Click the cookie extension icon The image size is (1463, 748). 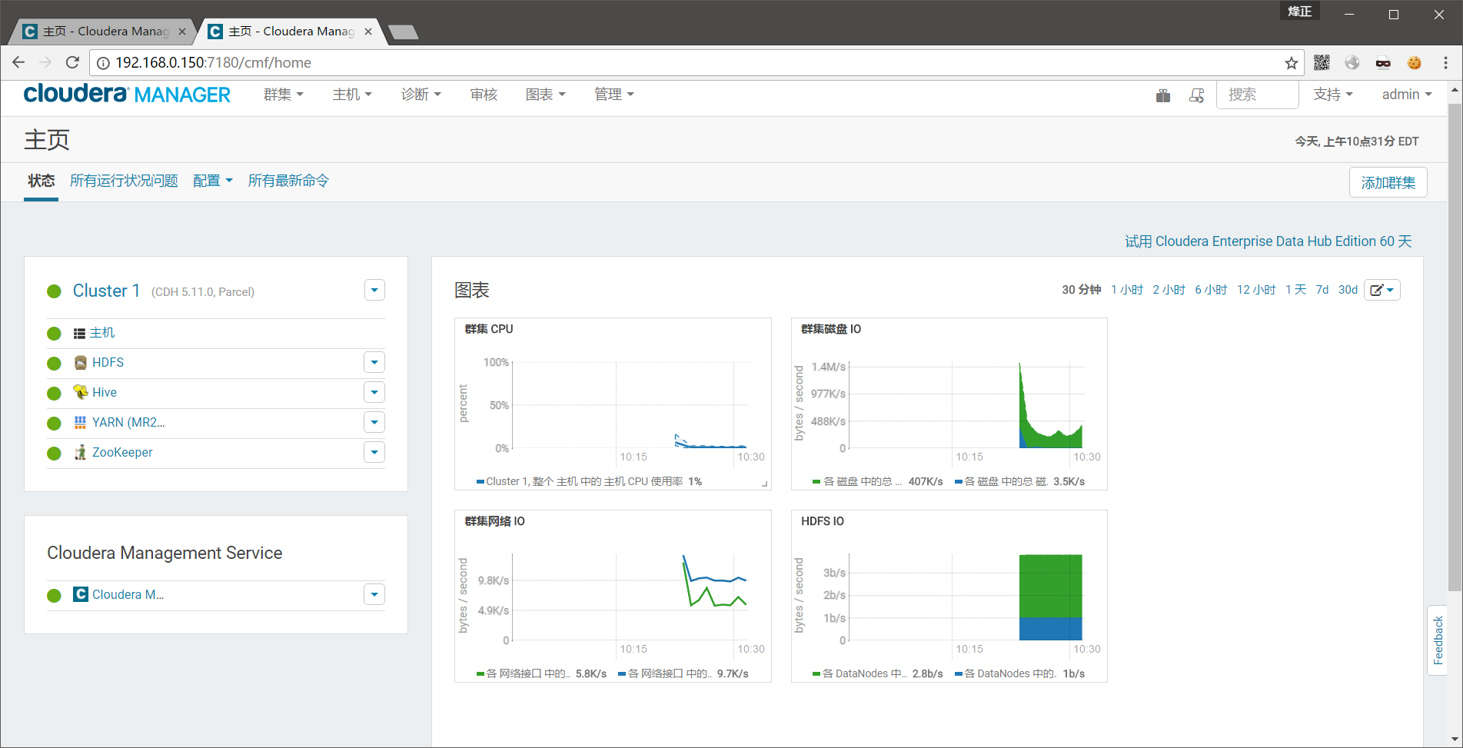point(1414,63)
